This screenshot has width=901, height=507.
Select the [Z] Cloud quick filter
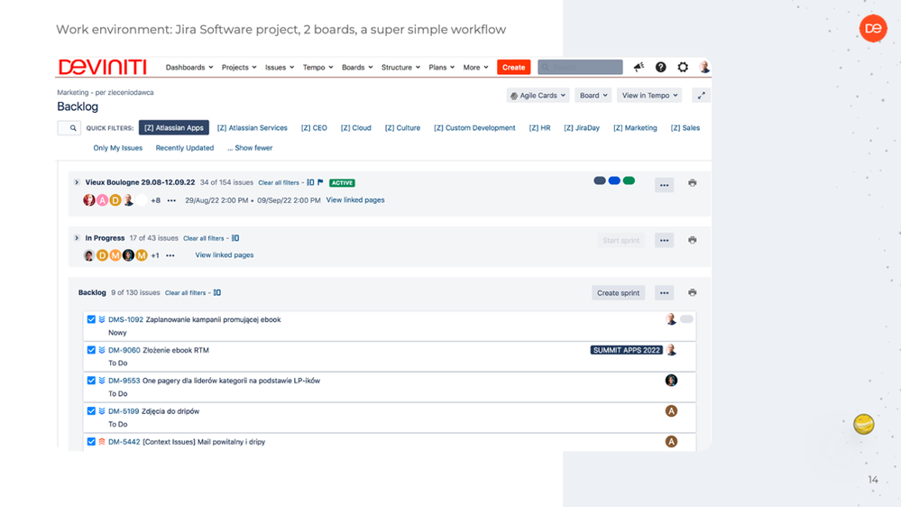click(x=355, y=127)
